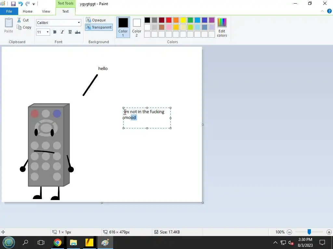
Task: Open File Explorer from the taskbar
Action: pos(73,243)
